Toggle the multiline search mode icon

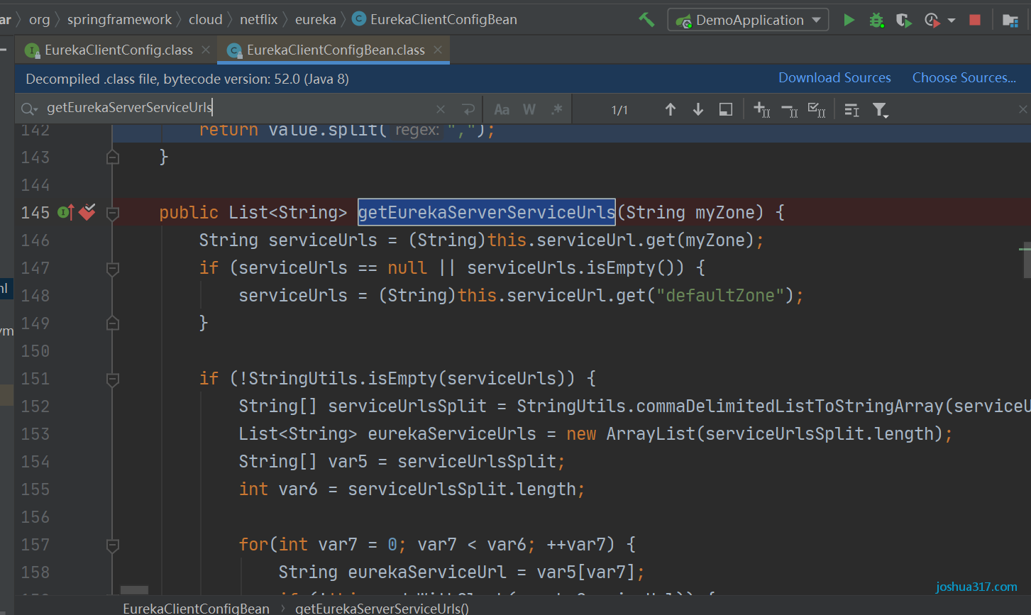point(851,109)
